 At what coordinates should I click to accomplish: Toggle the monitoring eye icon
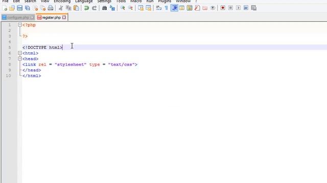click(213, 8)
